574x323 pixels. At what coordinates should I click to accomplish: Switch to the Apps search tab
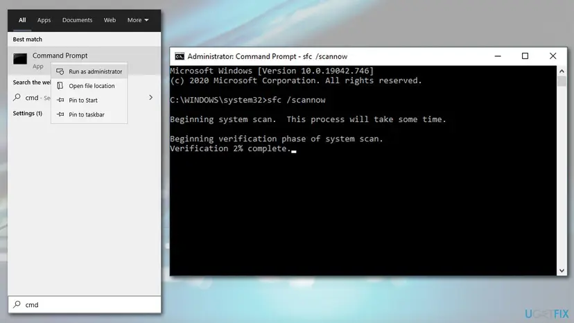point(44,20)
